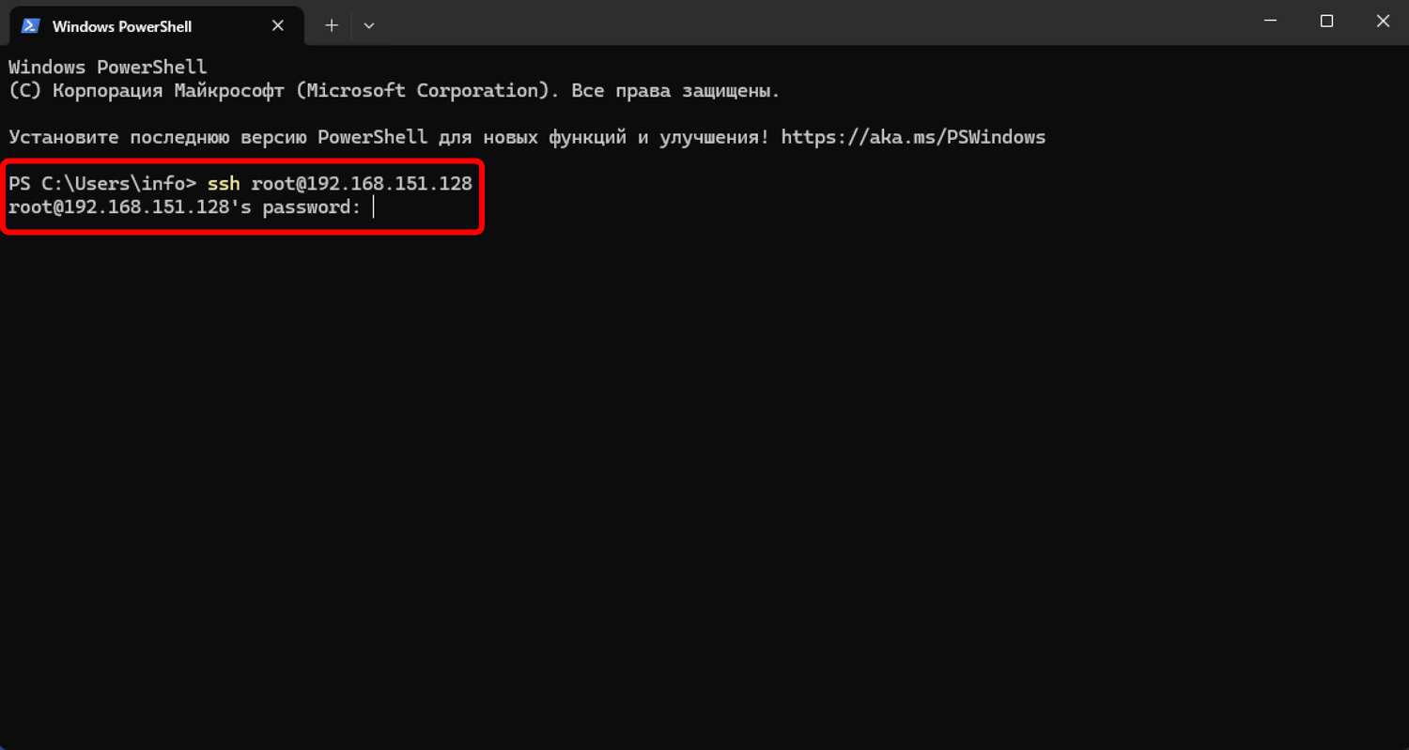Maximize the terminal window
This screenshot has height=750, width=1409.
coord(1326,22)
